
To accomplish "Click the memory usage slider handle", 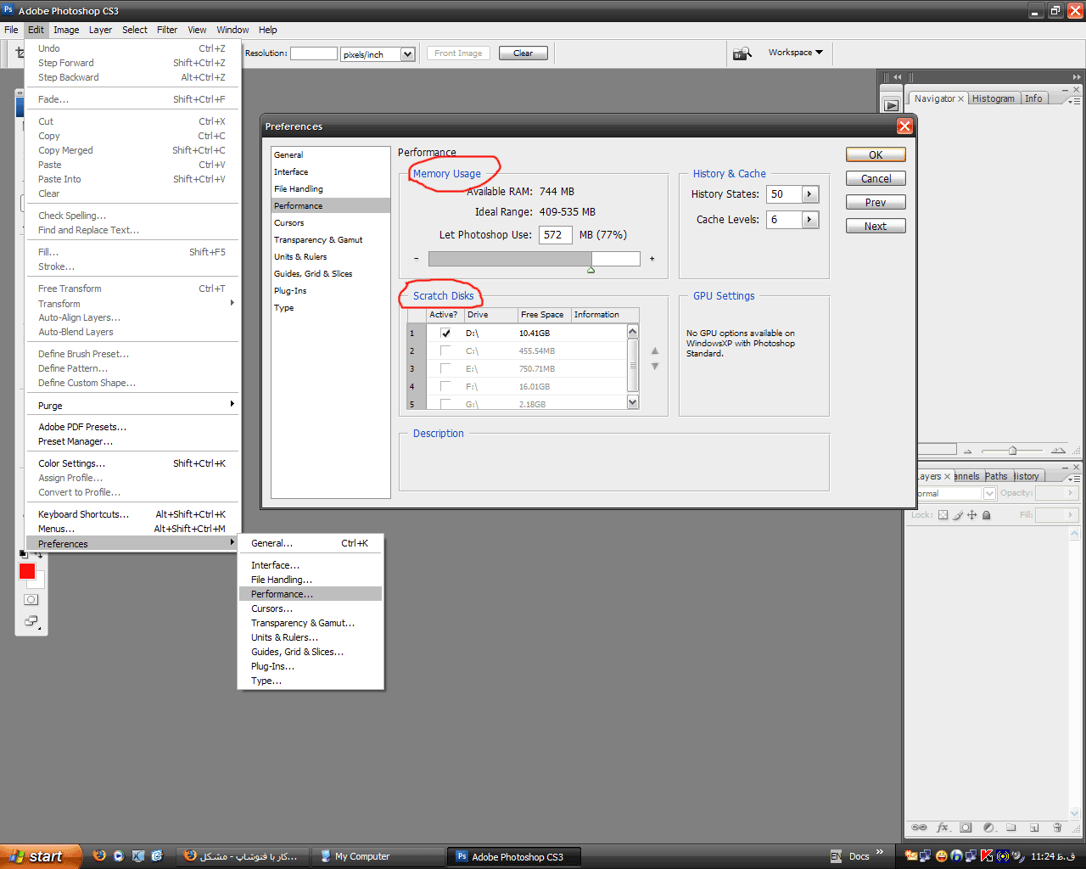I will coord(591,270).
